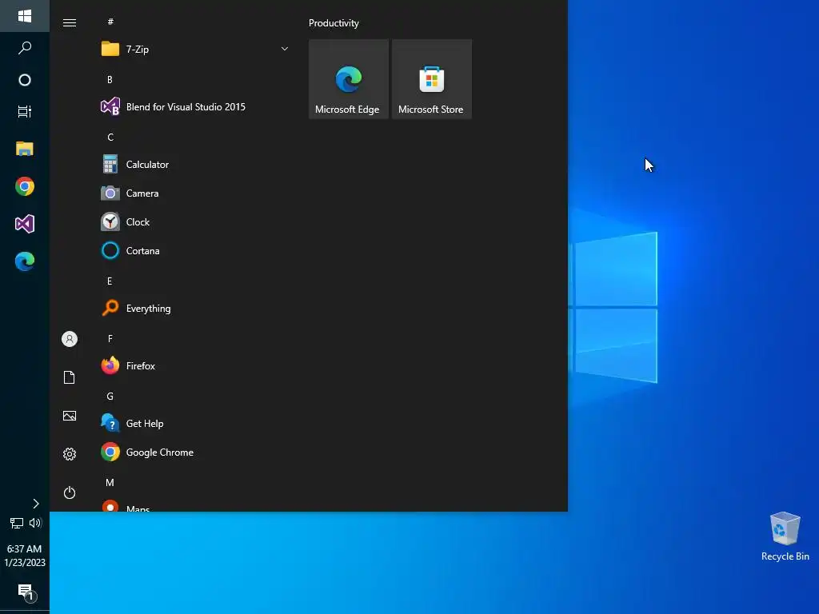
Task: Launch Visual Studio from the taskbar
Action: pyautogui.click(x=25, y=224)
